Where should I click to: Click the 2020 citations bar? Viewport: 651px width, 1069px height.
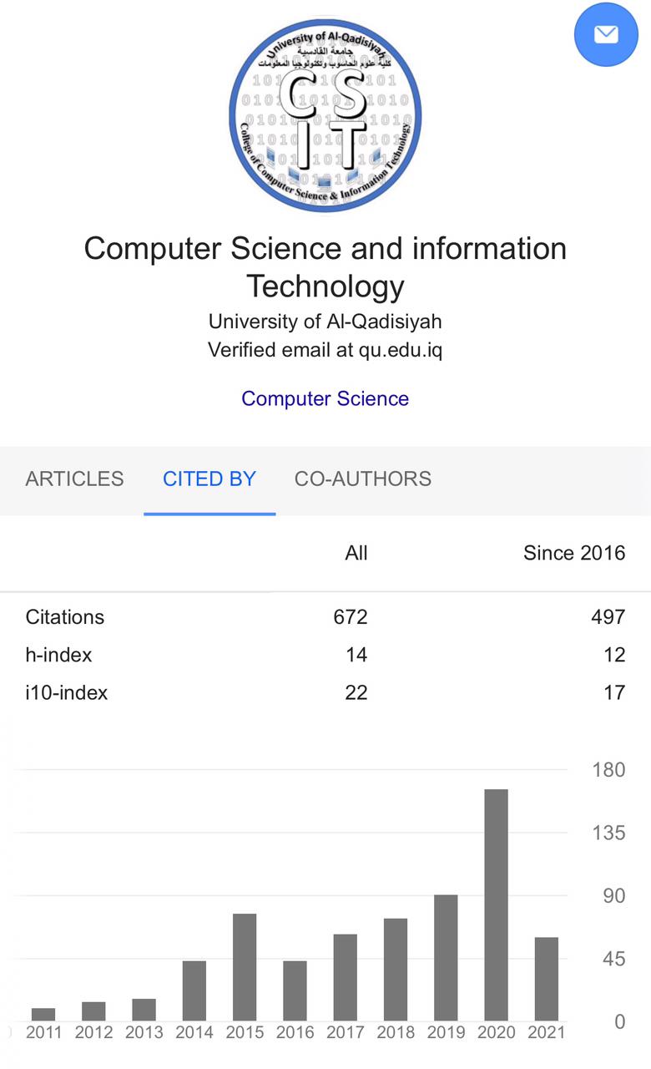click(x=496, y=904)
